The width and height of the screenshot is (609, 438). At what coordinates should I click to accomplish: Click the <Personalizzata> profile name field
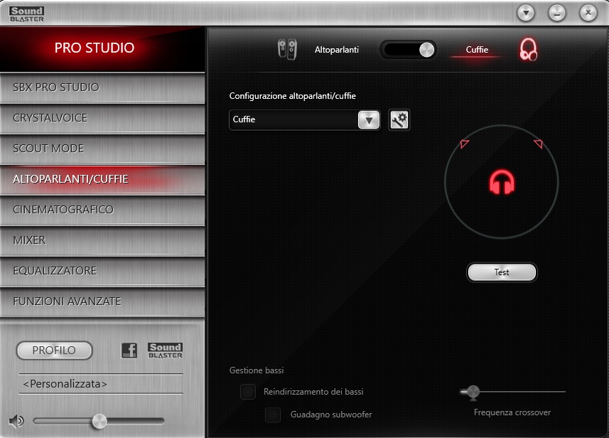[x=101, y=384]
